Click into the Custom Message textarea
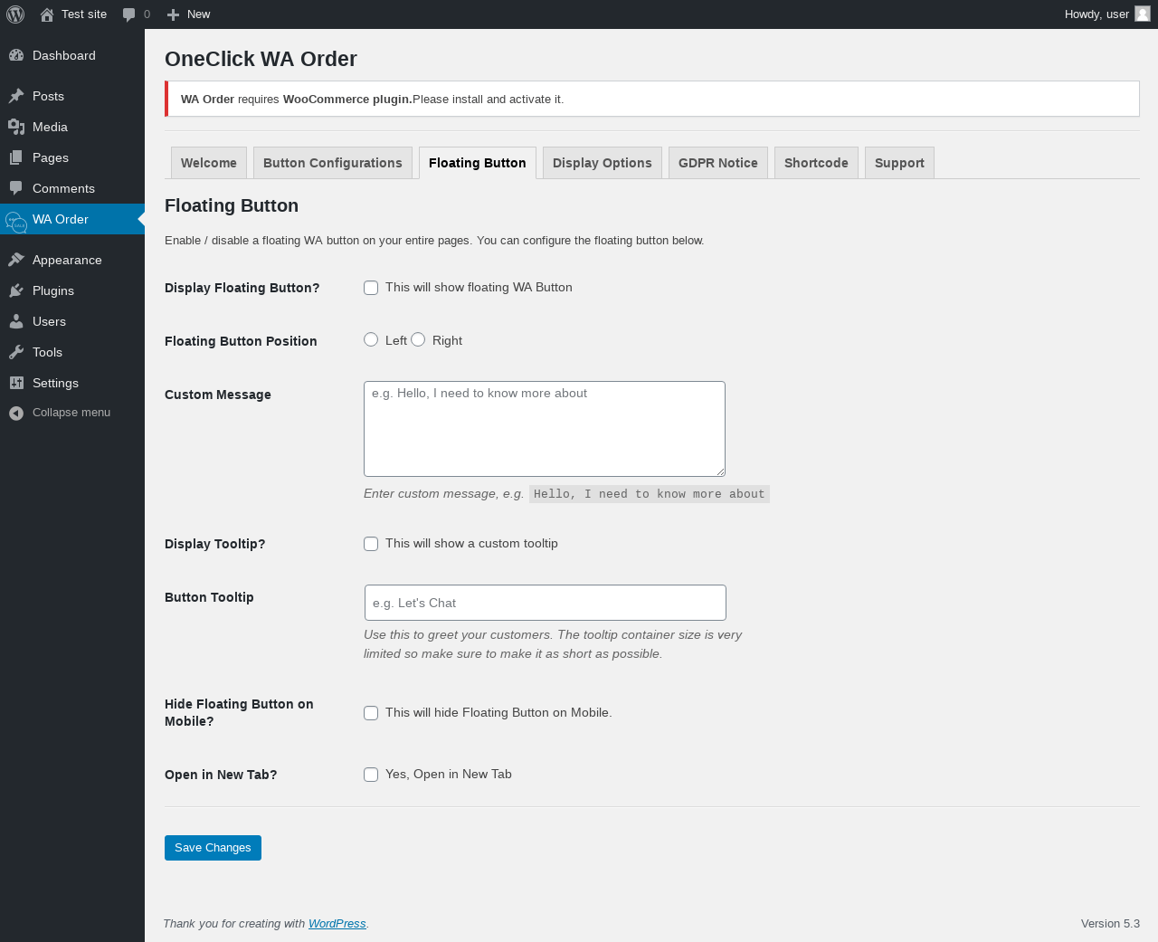This screenshot has width=1158, height=942. [x=545, y=429]
